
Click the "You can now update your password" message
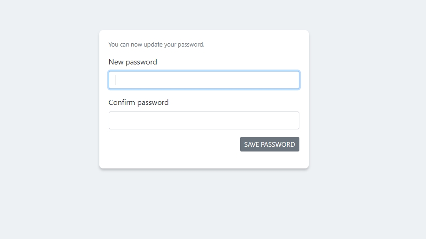tap(156, 45)
